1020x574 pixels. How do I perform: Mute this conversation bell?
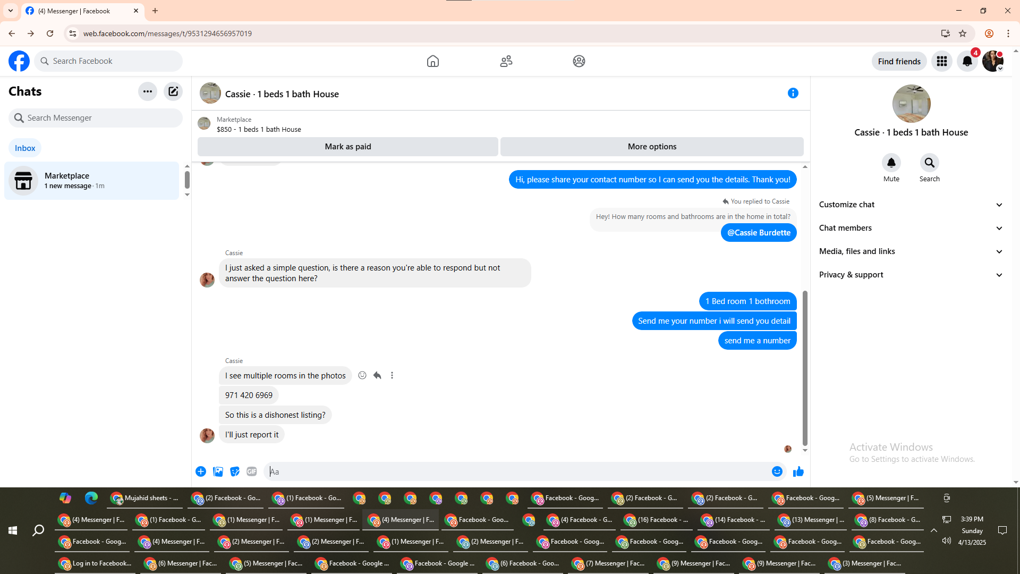click(891, 163)
